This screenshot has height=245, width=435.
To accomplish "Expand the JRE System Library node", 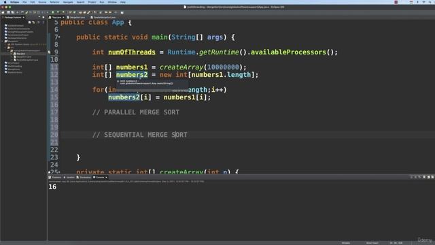I will pyautogui.click(x=5, y=44).
